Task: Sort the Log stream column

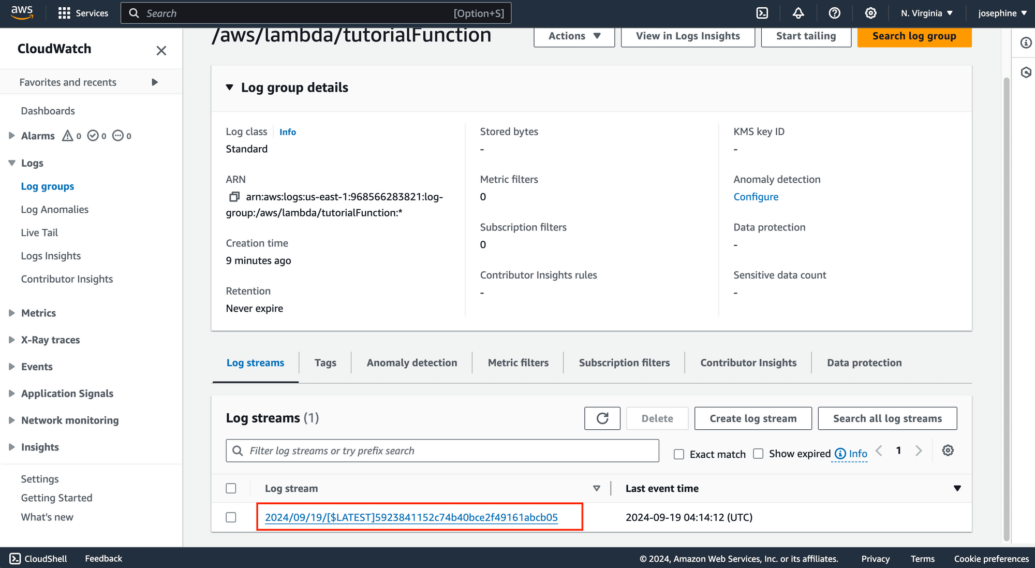Action: (x=596, y=488)
